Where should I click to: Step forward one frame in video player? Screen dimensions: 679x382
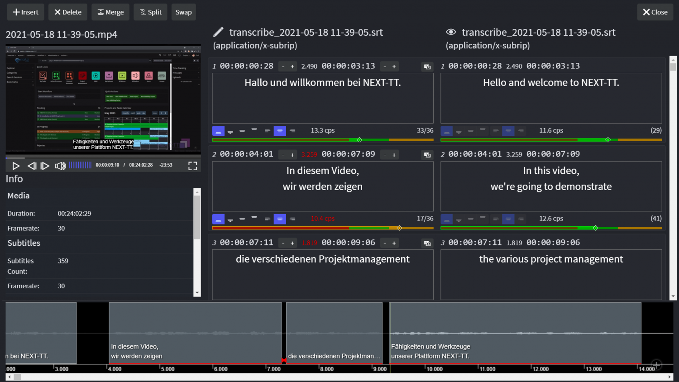(45, 166)
